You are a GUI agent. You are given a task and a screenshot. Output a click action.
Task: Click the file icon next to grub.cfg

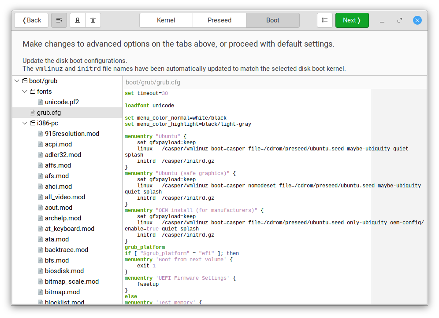33,112
